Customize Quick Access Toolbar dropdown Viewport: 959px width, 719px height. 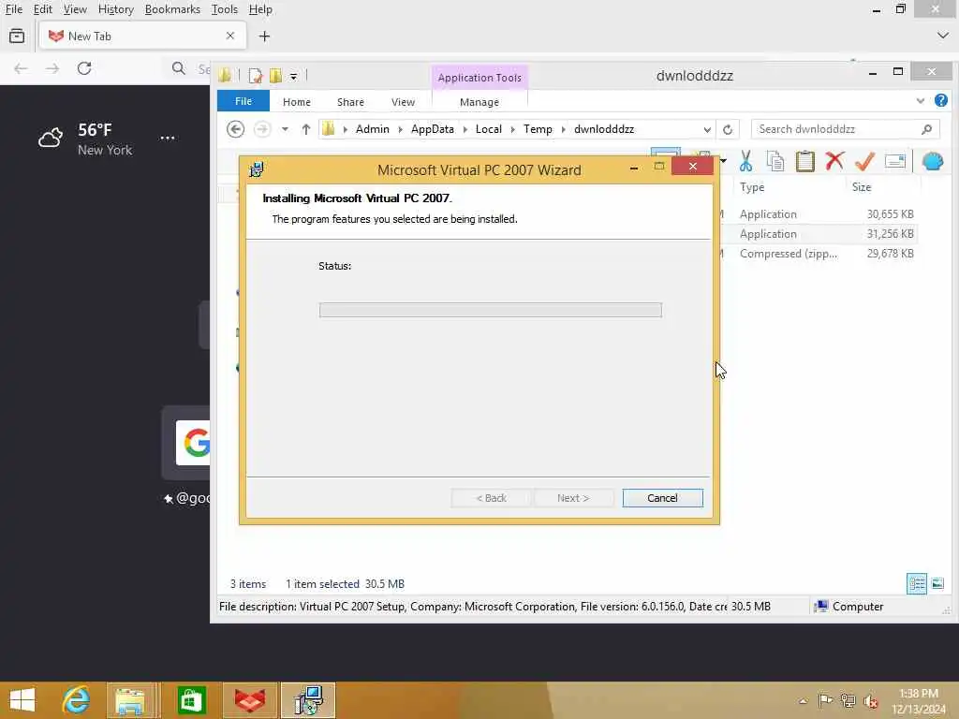tap(293, 77)
